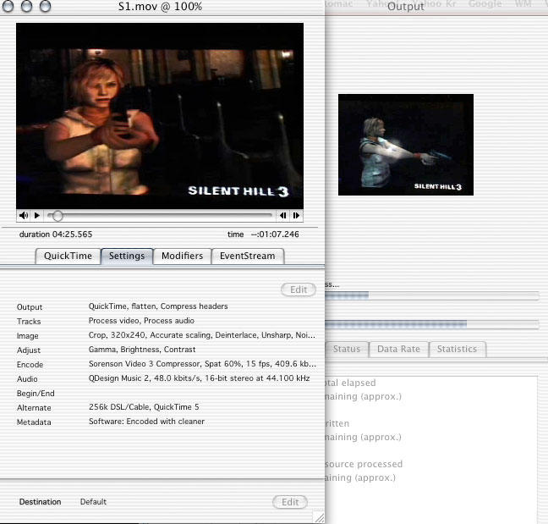Viewport: 548px width, 524px height.
Task: Switch to the Data Rate tab
Action: coord(398,349)
